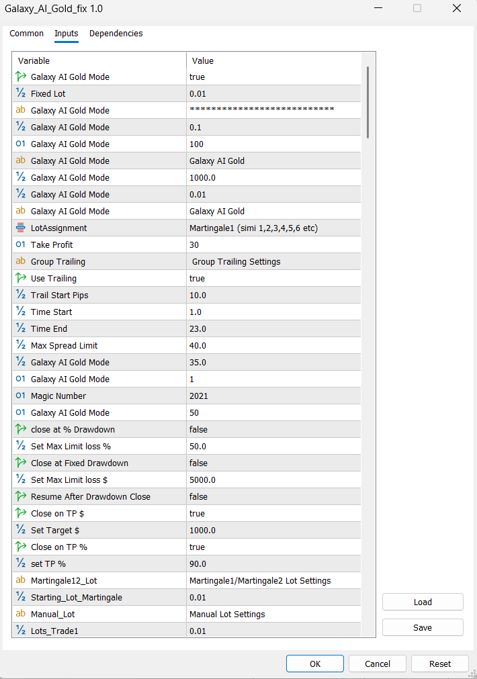Click the enum icon beside LotAssignment
This screenshot has height=679, width=477.
point(20,228)
